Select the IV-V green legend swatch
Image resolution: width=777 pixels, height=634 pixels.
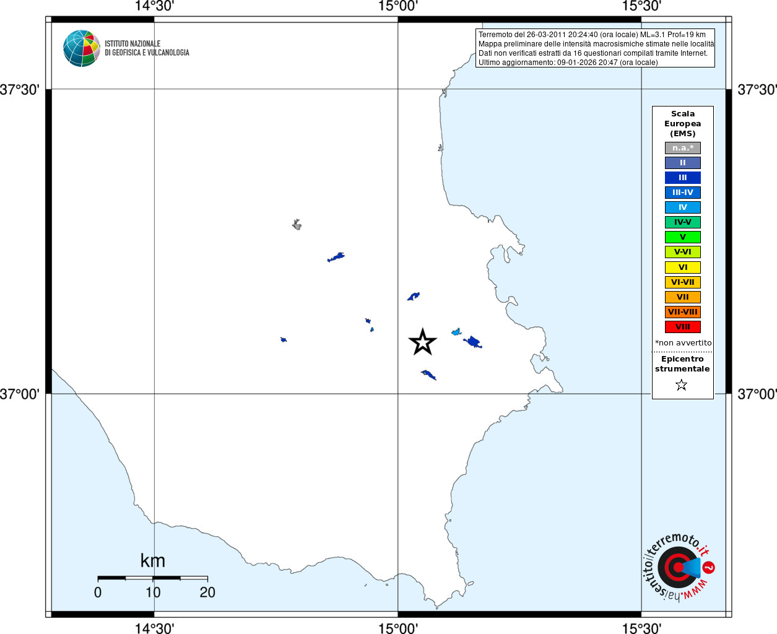click(x=683, y=222)
